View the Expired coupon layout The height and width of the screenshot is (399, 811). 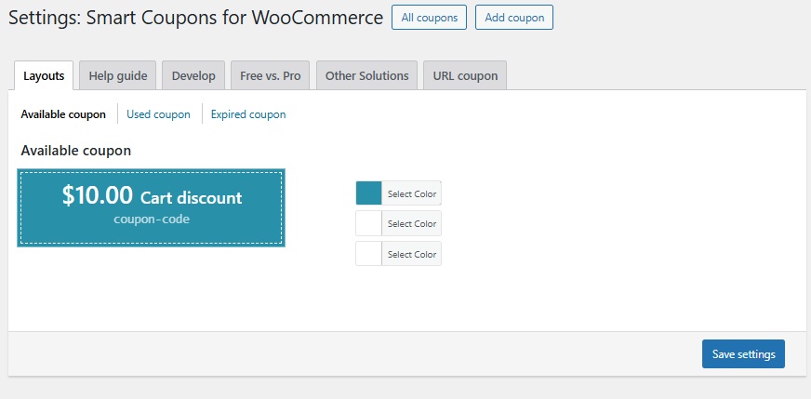click(x=248, y=114)
